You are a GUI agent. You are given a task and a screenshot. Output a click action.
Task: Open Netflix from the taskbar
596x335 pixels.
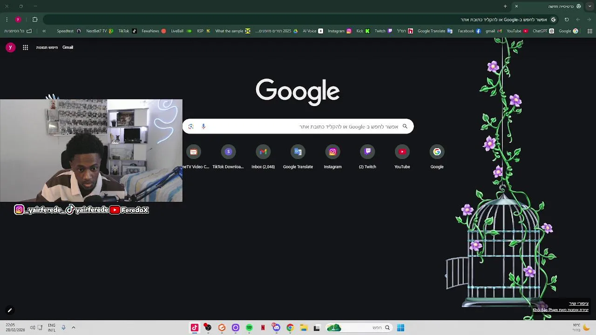pyautogui.click(x=263, y=328)
